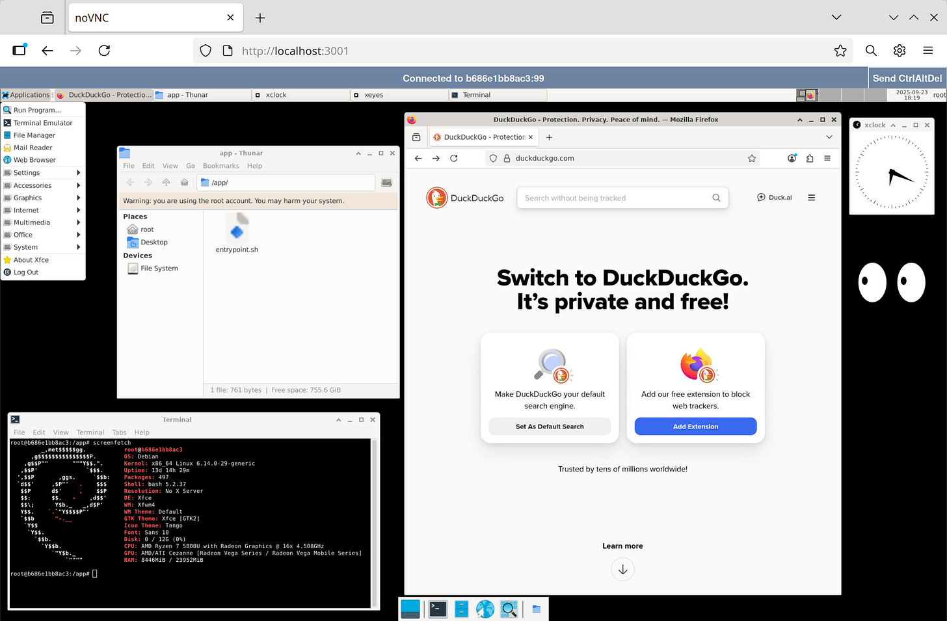Image resolution: width=947 pixels, height=621 pixels.
Task: Go to parent folder in Thunar
Action: (167, 183)
